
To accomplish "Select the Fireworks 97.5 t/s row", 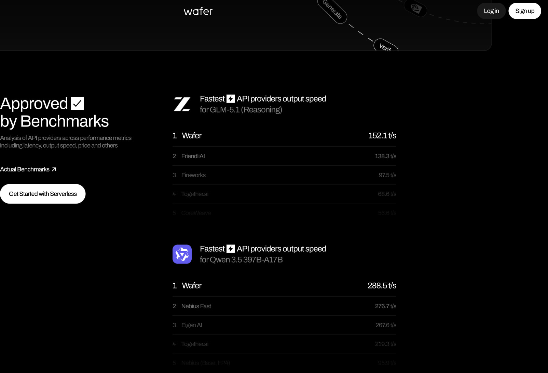I will [284, 175].
